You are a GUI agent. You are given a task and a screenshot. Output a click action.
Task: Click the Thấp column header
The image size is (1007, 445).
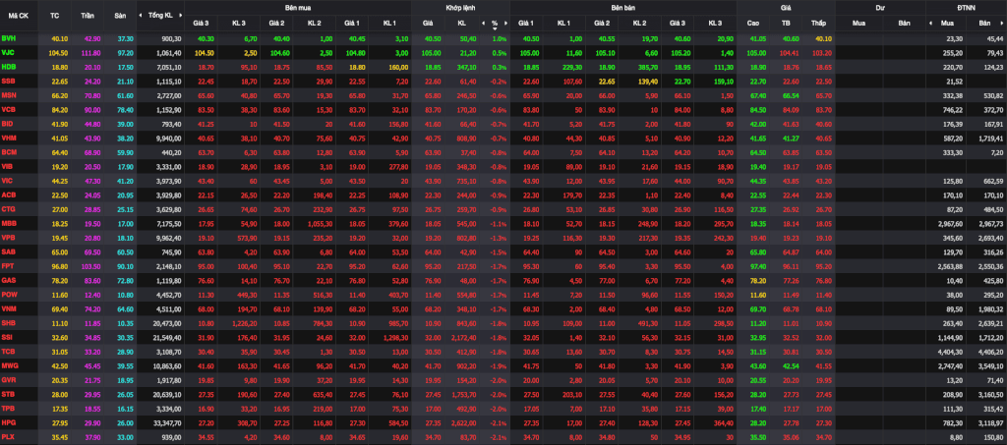[x=818, y=23]
